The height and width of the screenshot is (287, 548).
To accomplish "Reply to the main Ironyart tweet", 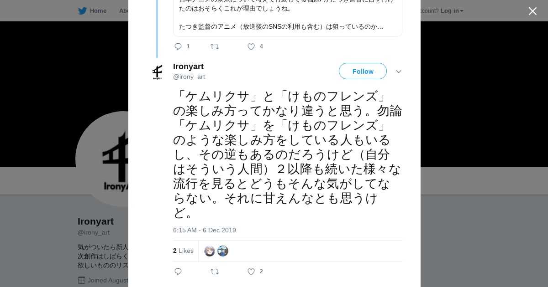I will pyautogui.click(x=178, y=272).
